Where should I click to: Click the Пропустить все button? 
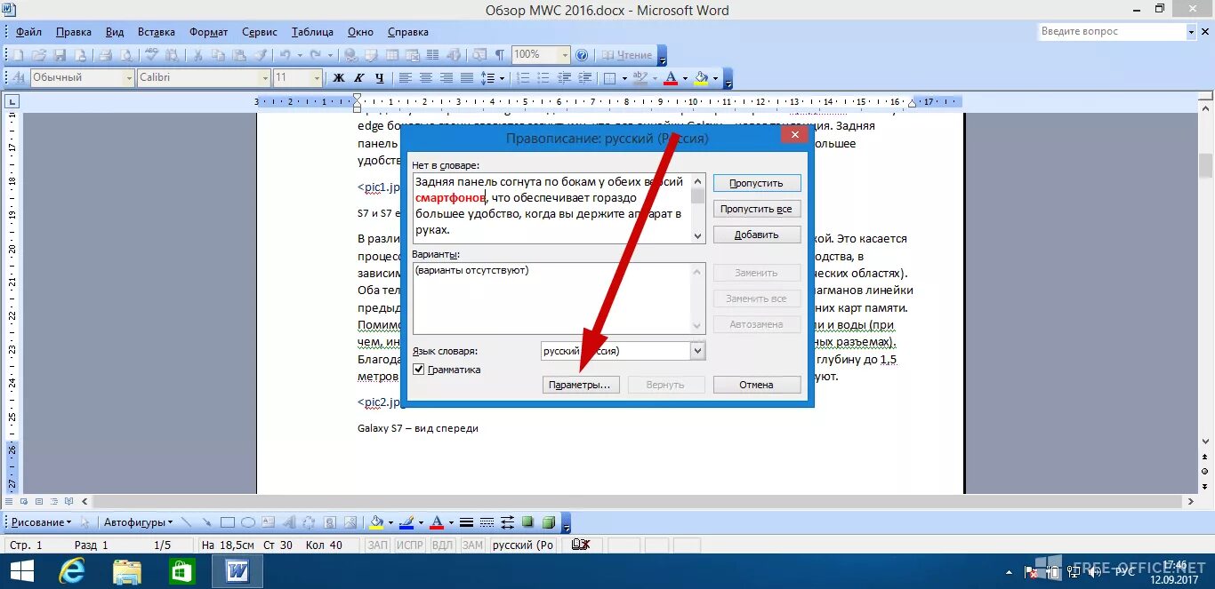tap(757, 209)
